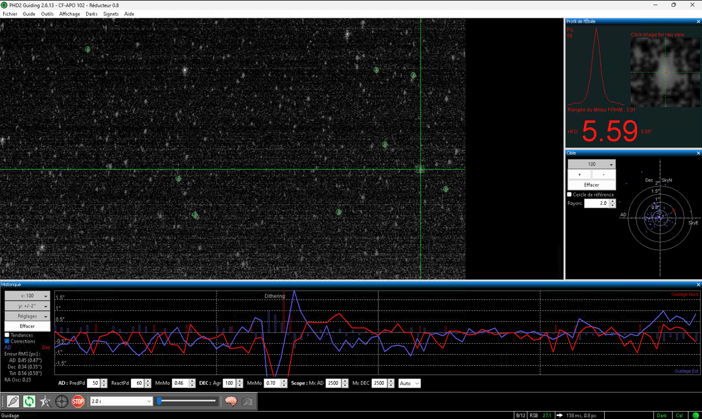Image resolution: width=702 pixels, height=419 pixels.
Task: Click the camera settings wrench icon
Action: click(247, 401)
